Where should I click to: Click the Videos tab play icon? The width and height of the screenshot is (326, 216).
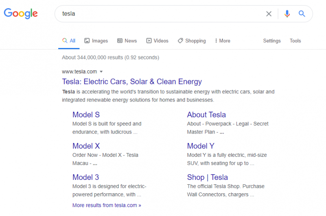149,41
